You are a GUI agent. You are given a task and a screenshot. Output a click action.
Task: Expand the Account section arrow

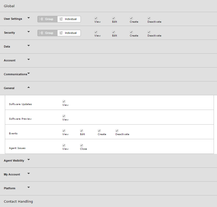tap(29, 59)
